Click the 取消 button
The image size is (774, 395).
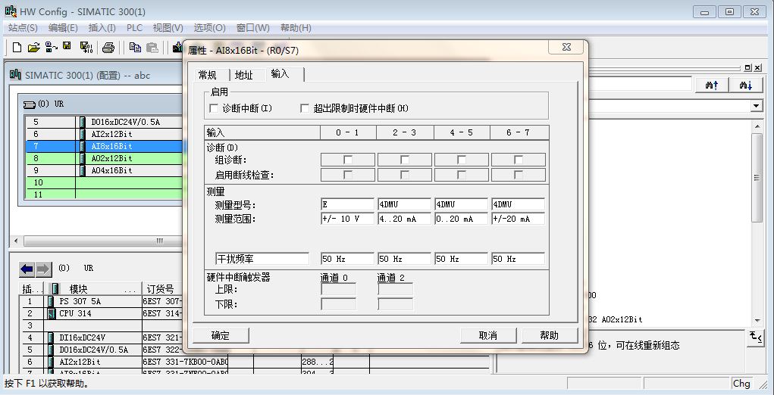coord(488,335)
